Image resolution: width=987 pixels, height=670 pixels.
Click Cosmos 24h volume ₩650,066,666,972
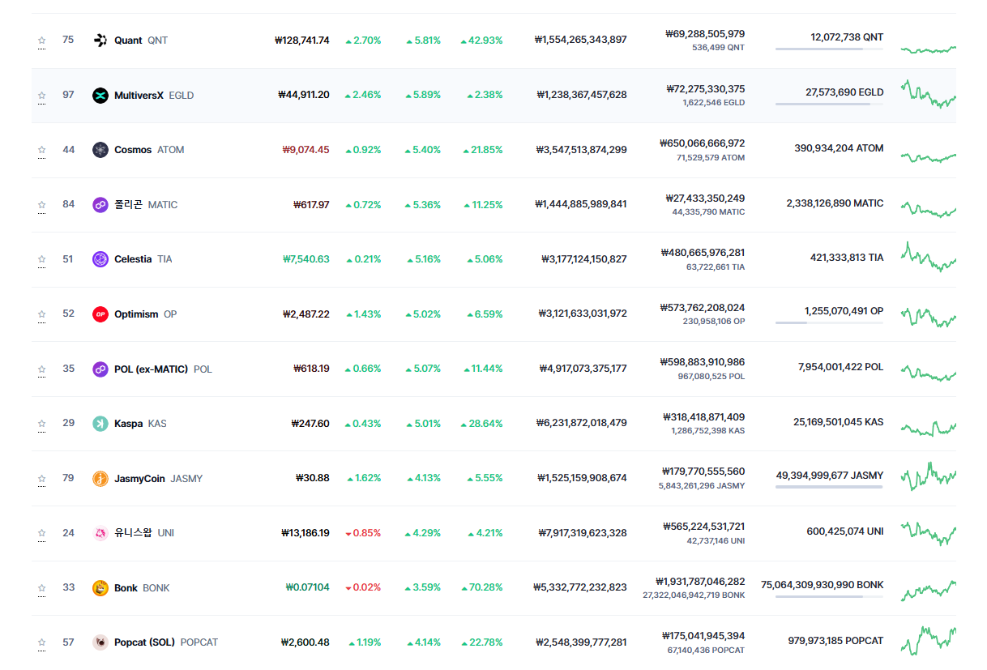click(x=702, y=144)
